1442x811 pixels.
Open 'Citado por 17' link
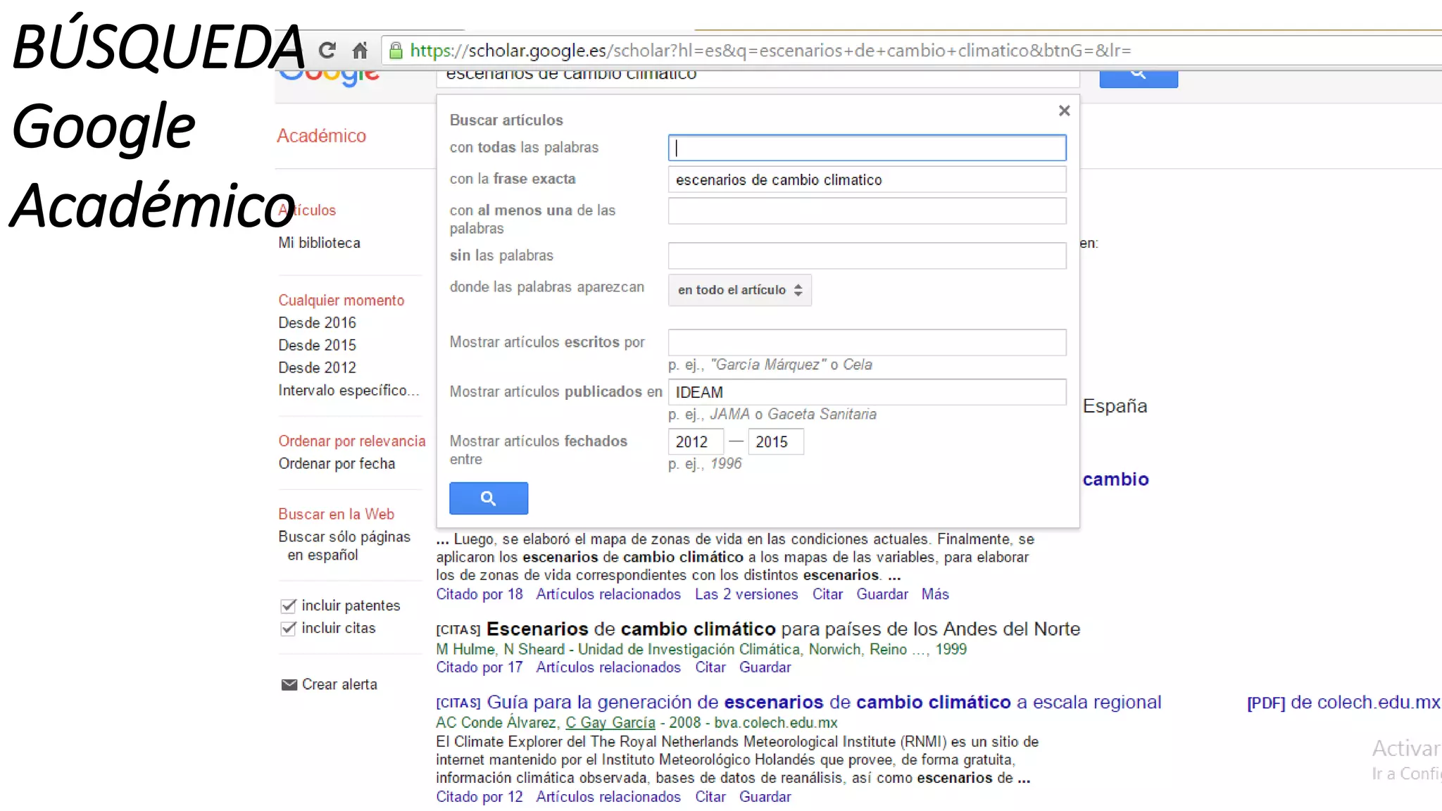click(479, 667)
